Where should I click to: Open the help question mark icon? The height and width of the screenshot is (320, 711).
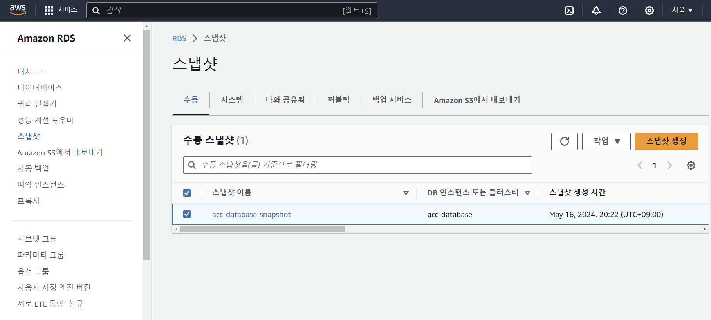point(623,11)
